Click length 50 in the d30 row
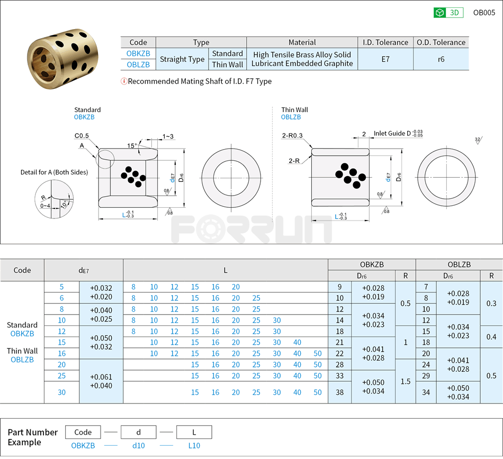 [x=318, y=392]
